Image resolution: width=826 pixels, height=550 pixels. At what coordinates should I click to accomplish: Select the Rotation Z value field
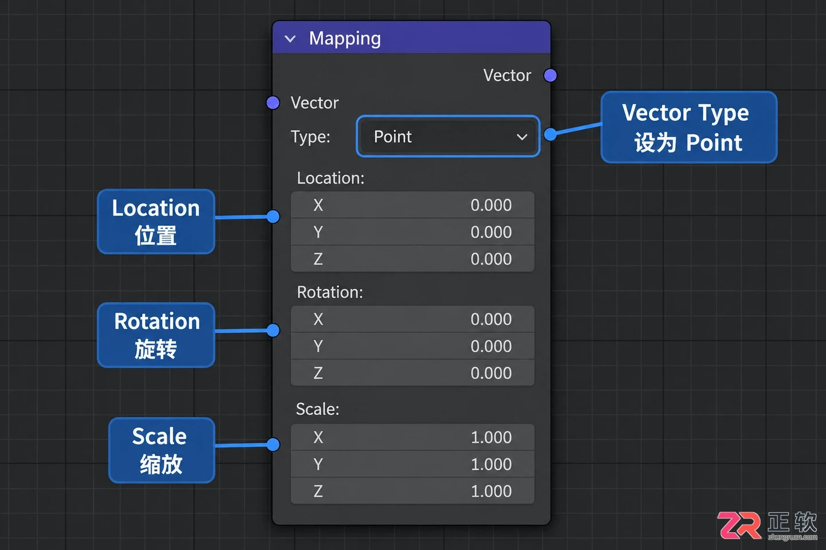click(x=412, y=373)
